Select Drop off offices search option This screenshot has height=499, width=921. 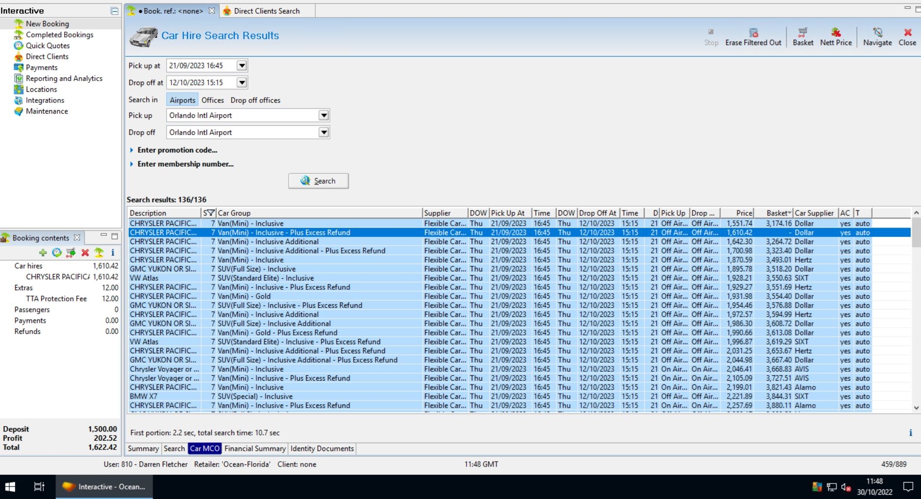[x=256, y=100]
